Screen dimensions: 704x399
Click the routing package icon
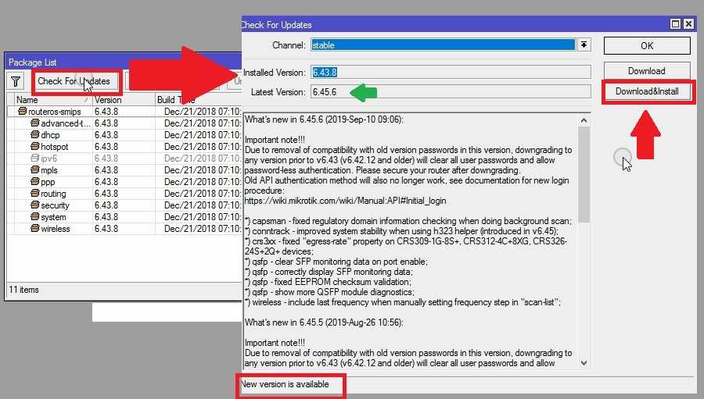34,194
